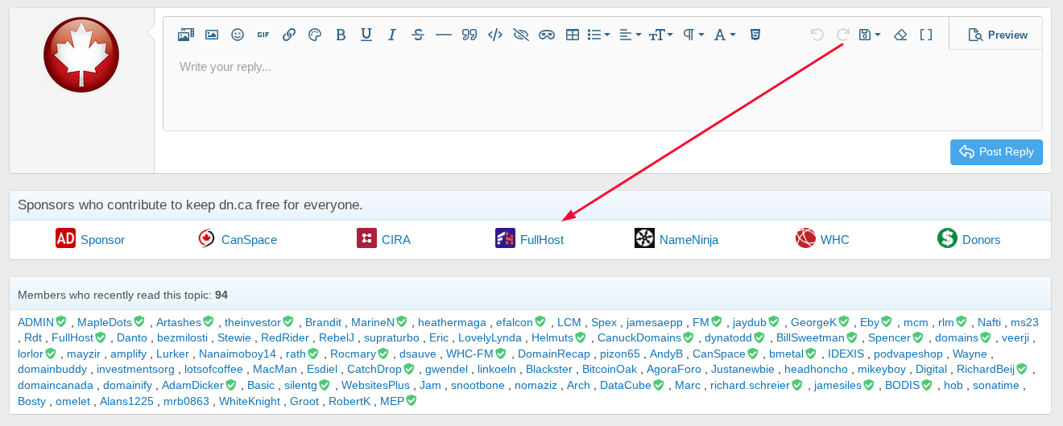Insert a table into the reply
Viewport: 1063px width, 426px height.
coord(573,35)
